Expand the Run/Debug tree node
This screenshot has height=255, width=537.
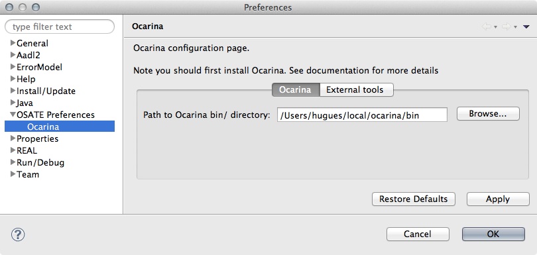[x=13, y=162]
